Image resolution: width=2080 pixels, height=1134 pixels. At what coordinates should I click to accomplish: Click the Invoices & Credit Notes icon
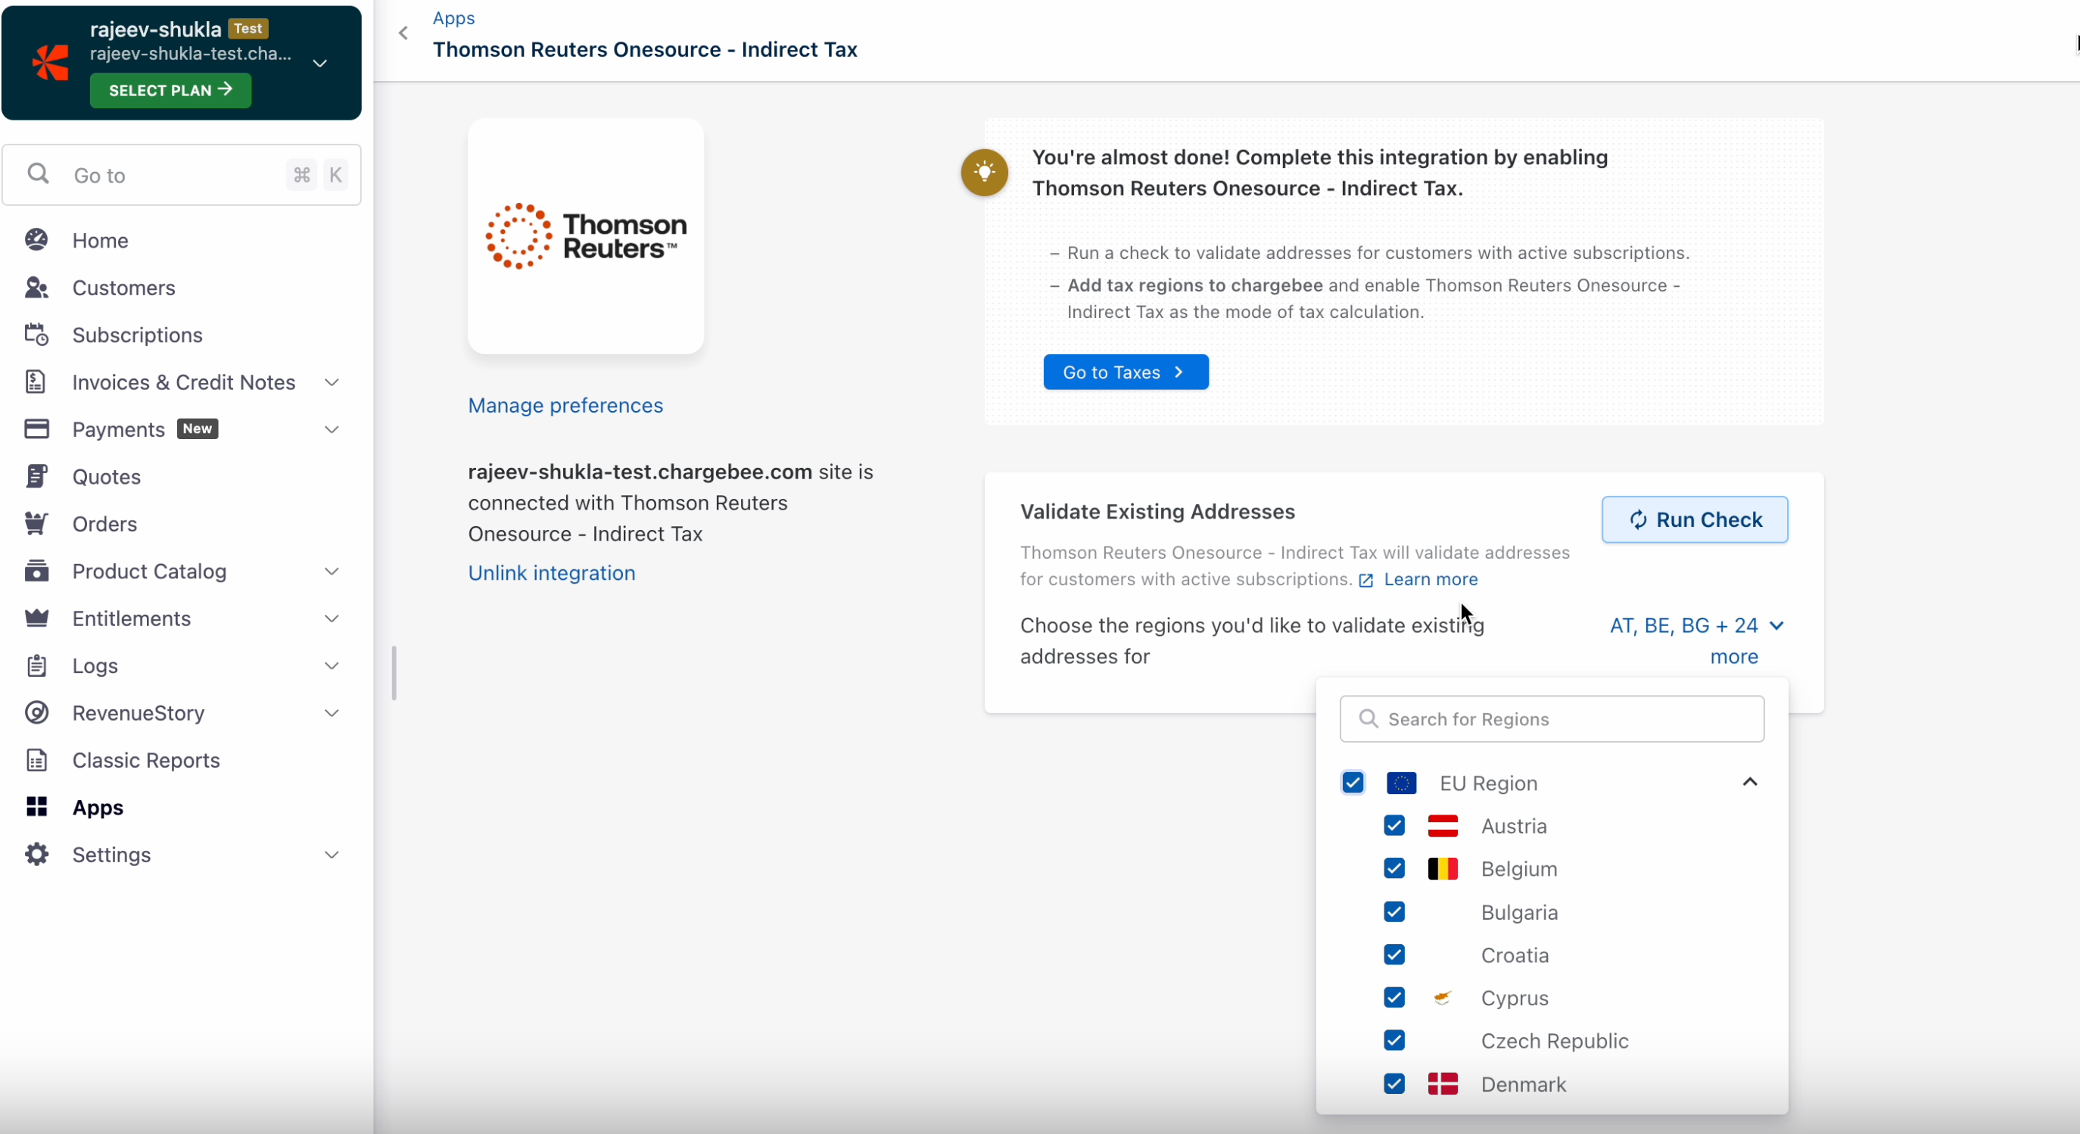coord(36,382)
